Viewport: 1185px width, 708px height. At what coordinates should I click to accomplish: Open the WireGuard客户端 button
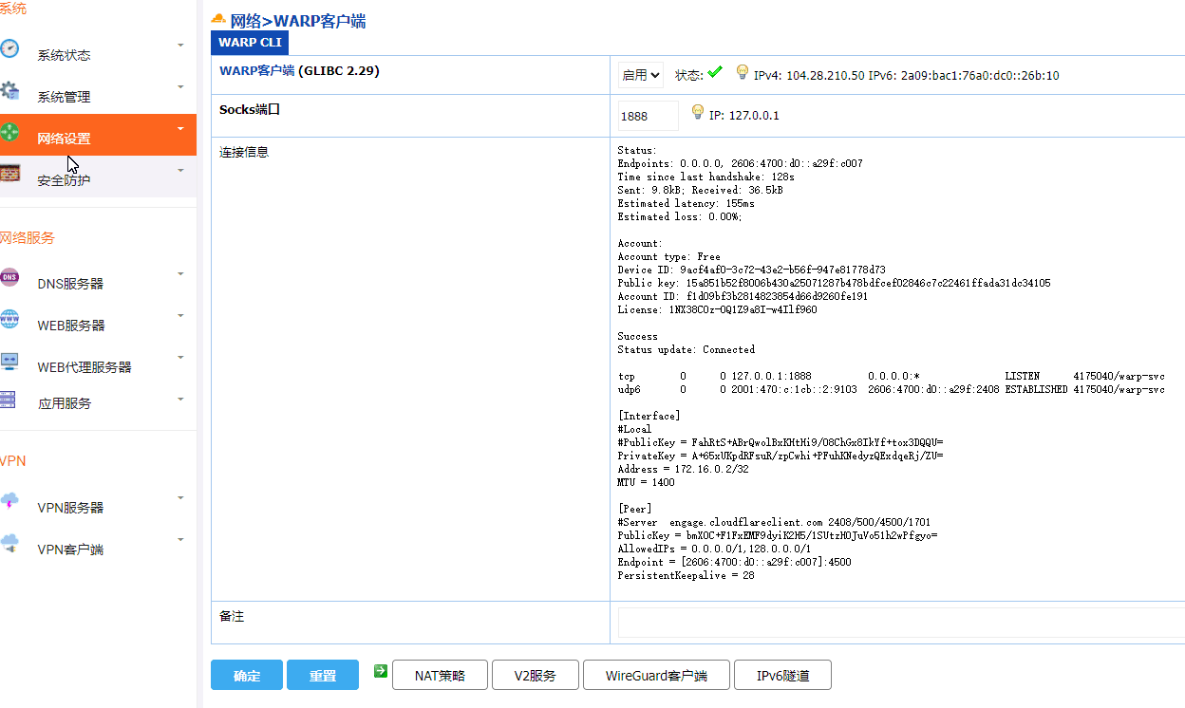click(x=657, y=675)
